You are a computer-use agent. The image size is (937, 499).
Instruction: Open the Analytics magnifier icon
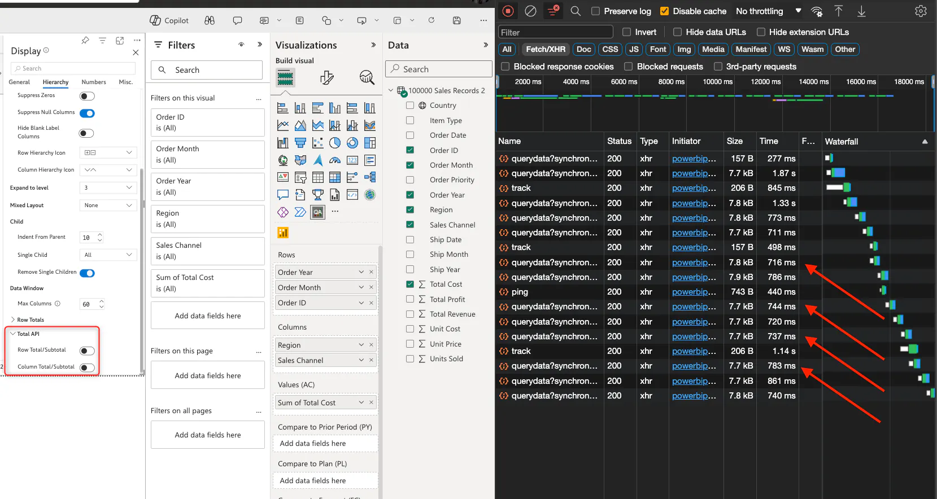[x=367, y=77]
